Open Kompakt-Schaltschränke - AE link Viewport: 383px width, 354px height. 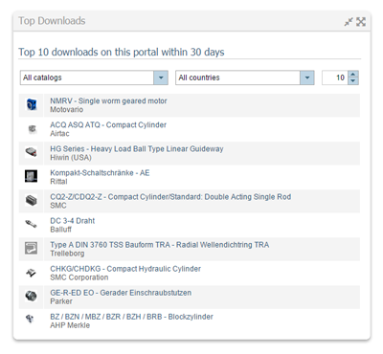[x=100, y=173]
